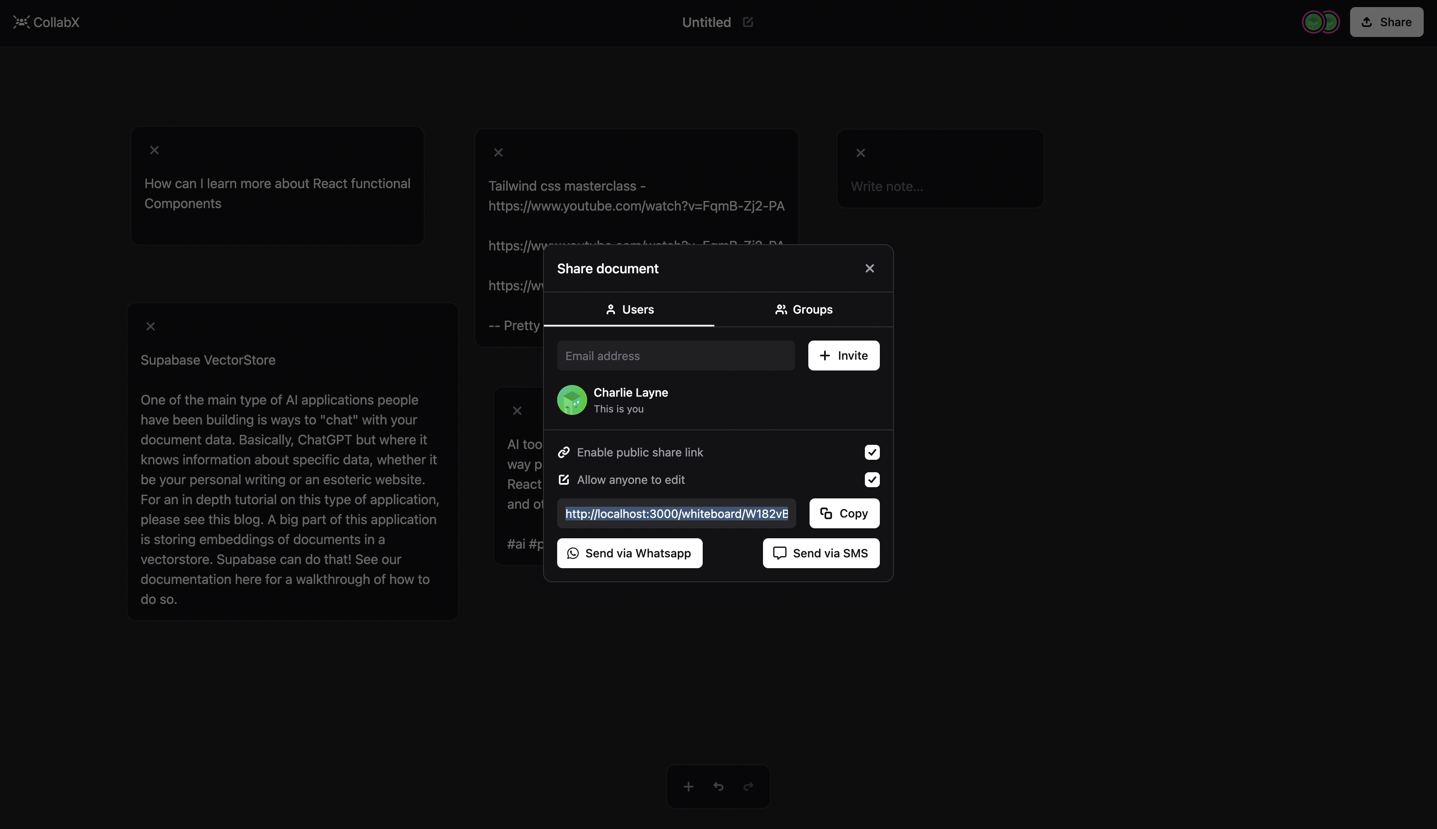Remove the Tailwind css masterclass note
Viewport: 1437px width, 829px height.
[x=498, y=152]
